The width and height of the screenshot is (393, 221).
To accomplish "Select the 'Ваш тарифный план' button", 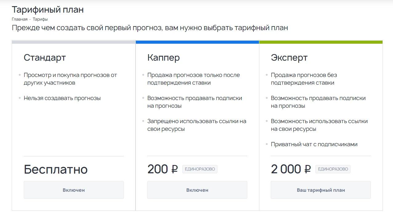I will [320, 190].
